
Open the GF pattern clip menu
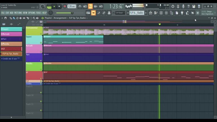(x=44, y=72)
